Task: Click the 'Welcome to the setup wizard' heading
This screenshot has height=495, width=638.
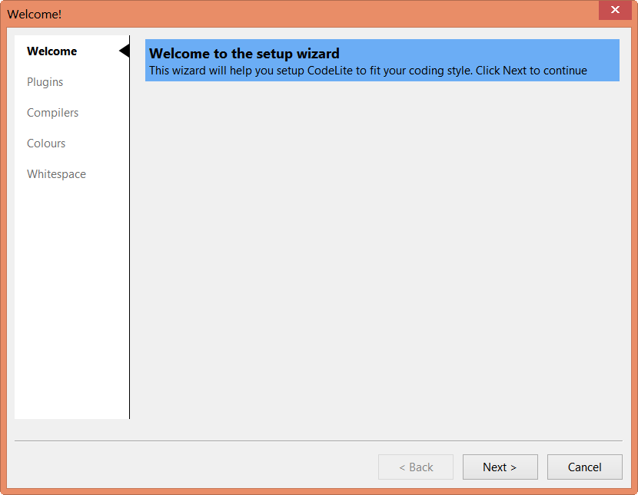Action: [x=244, y=54]
